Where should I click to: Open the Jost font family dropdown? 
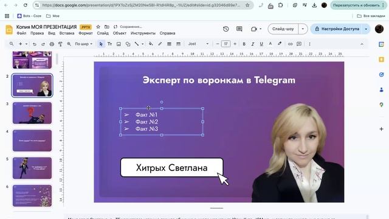(198, 44)
